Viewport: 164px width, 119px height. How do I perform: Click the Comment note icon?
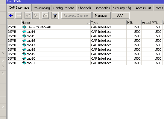click(45, 16)
